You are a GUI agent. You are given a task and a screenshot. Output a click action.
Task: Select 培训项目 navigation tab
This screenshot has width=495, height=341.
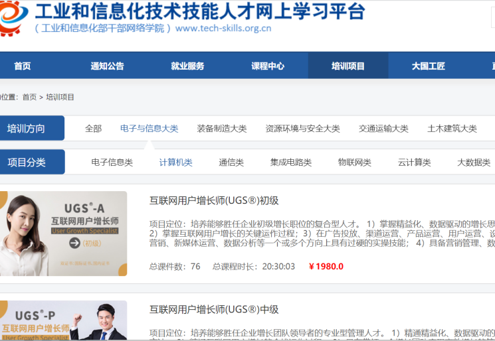tap(348, 66)
